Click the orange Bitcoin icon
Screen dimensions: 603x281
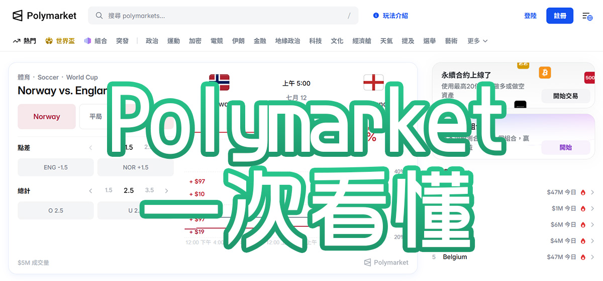545,73
